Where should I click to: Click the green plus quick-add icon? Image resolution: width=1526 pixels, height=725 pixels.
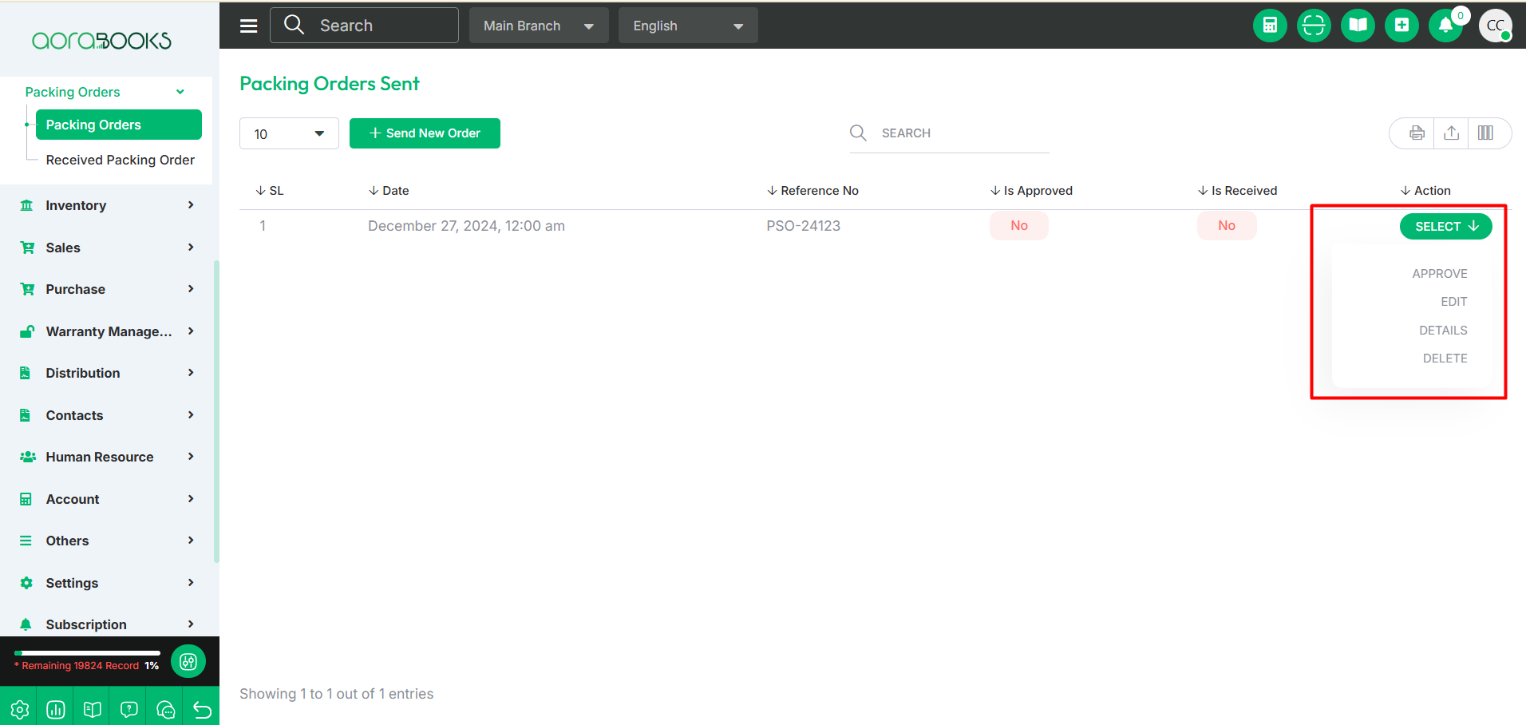click(1401, 26)
